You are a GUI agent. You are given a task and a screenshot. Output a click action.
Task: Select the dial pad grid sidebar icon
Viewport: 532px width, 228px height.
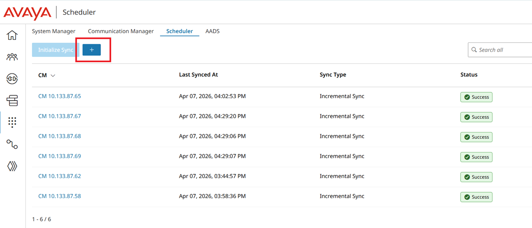12,122
